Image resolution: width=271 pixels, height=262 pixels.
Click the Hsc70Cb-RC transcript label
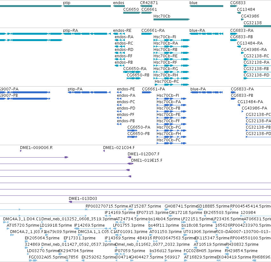(x=167, y=81)
